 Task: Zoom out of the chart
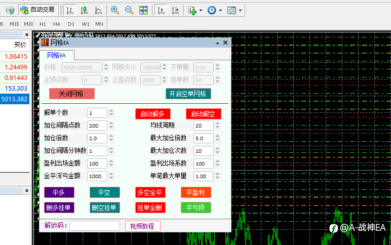129,10
